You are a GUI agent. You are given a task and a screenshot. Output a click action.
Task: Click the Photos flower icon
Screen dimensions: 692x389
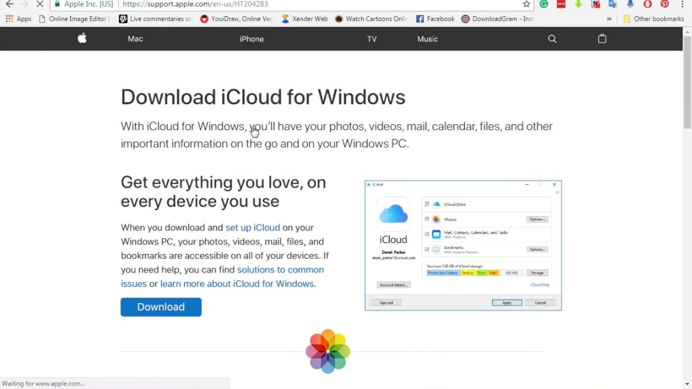[x=328, y=351]
